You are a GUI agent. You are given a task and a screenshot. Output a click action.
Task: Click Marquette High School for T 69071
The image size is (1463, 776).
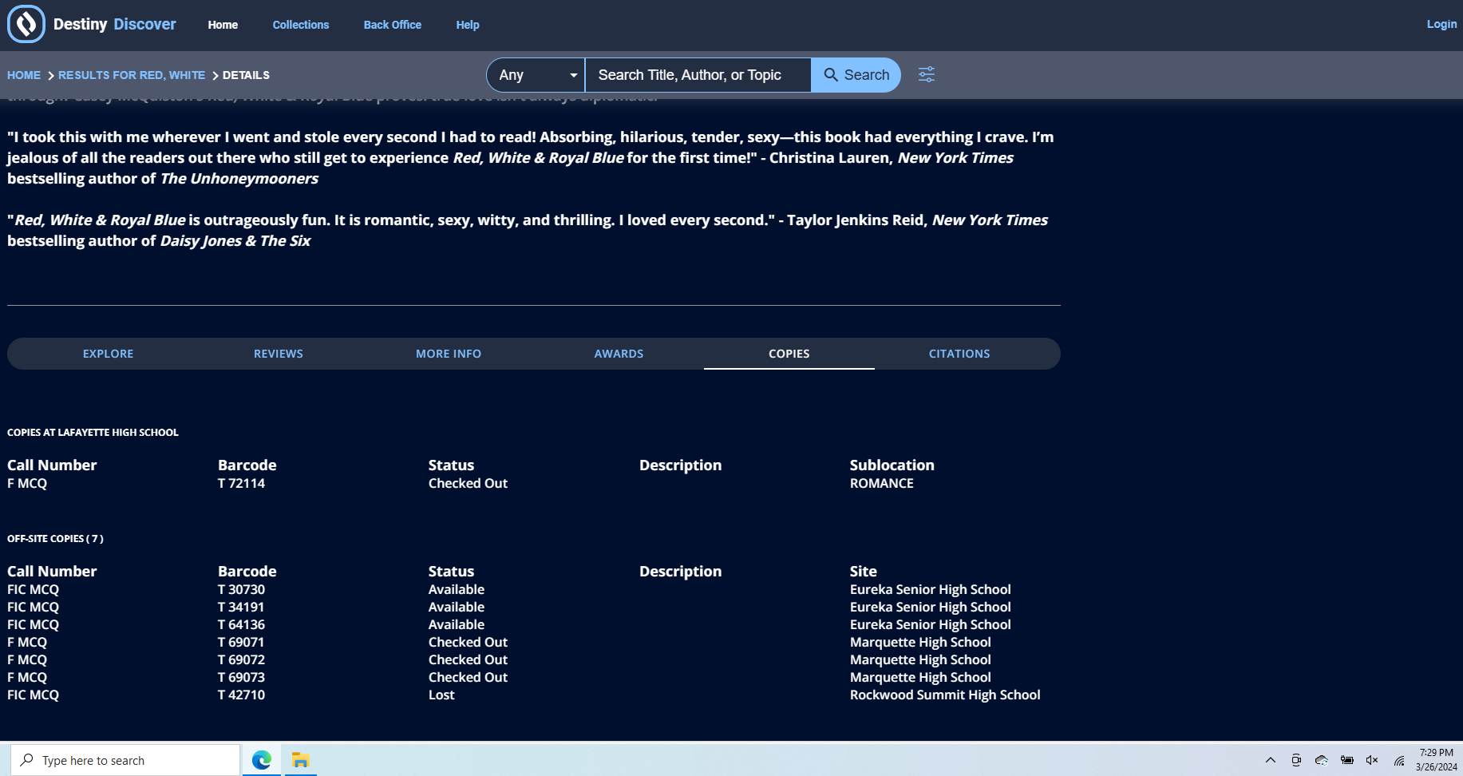tap(920, 642)
